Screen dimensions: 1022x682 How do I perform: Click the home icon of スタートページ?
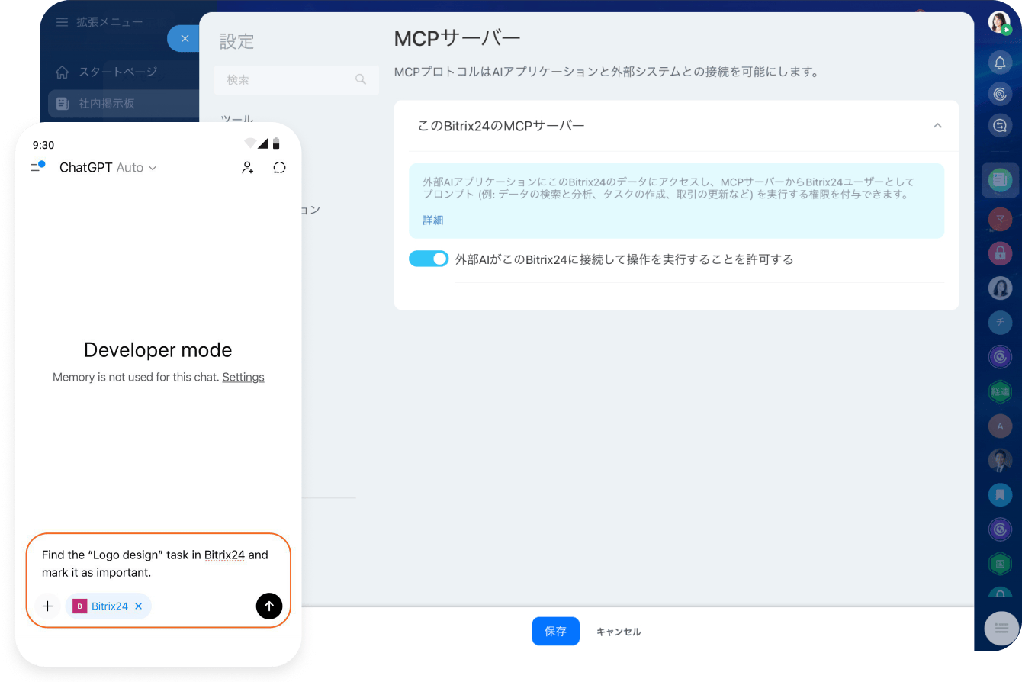(x=63, y=72)
